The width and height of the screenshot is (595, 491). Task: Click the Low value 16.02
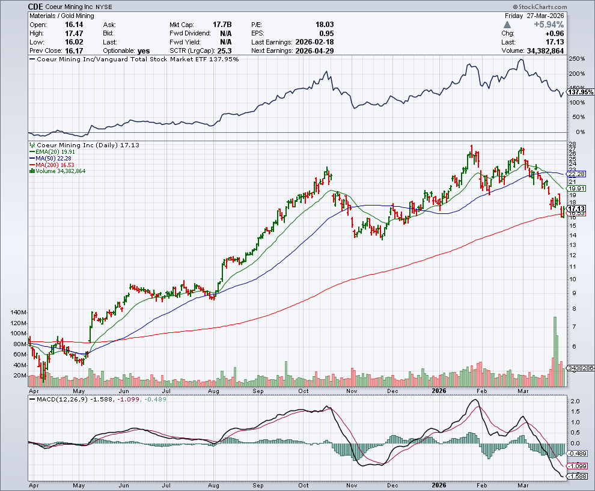click(74, 42)
